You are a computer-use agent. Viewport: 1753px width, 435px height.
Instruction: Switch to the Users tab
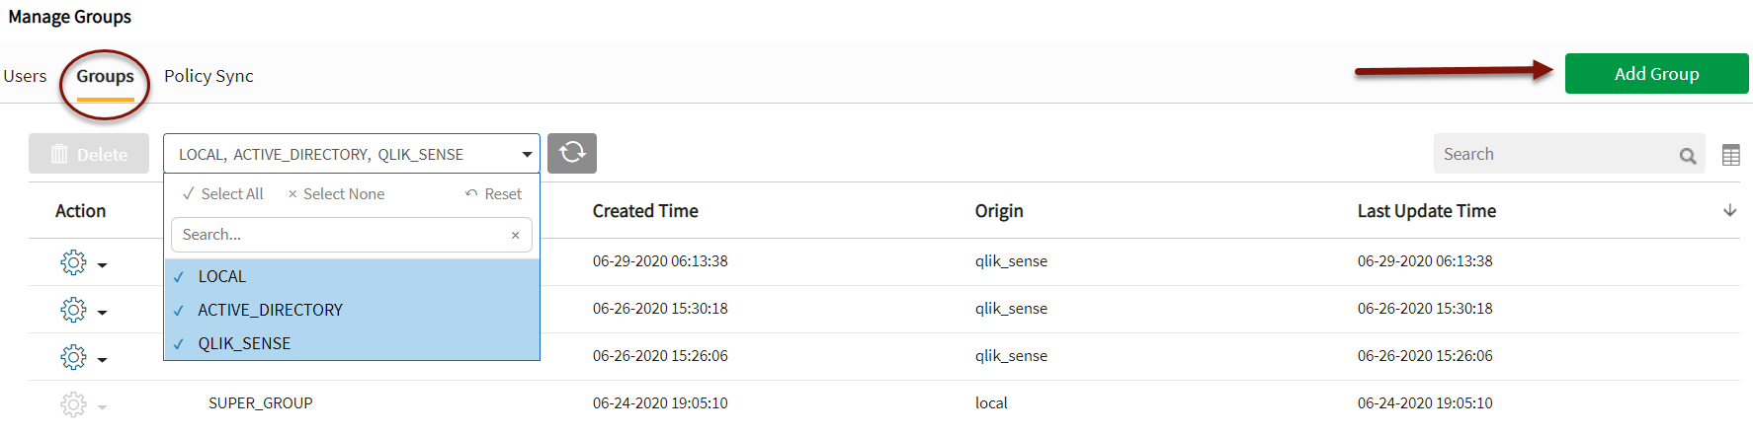(25, 76)
